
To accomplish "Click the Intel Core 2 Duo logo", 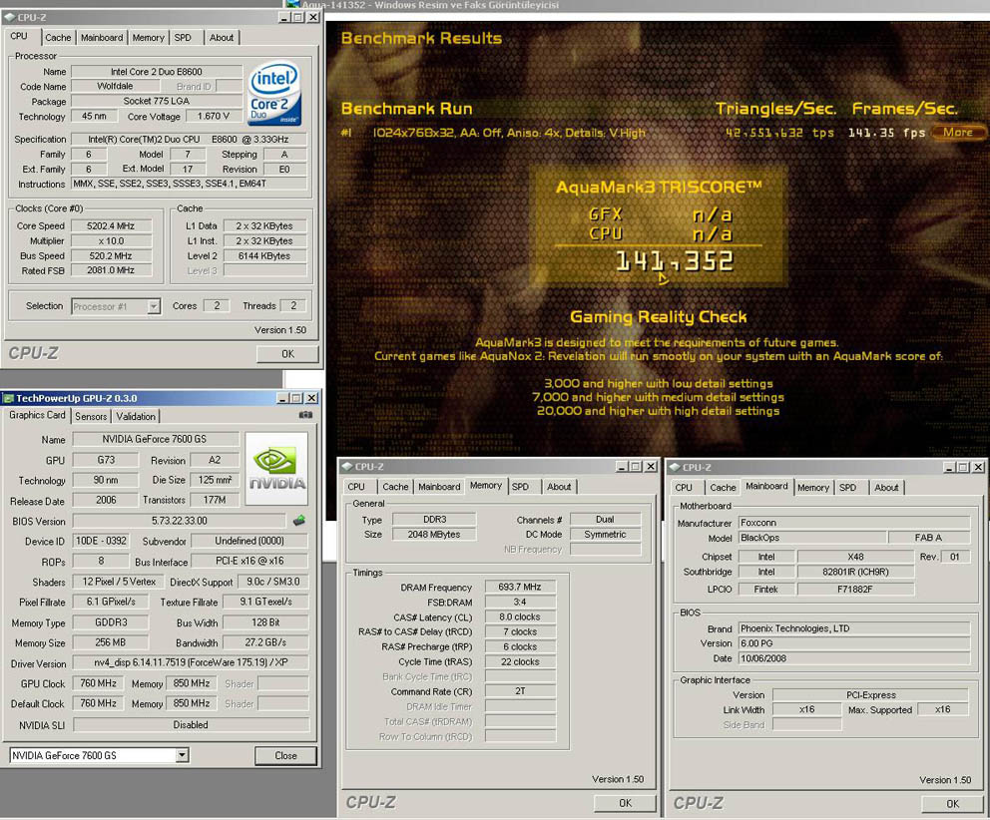I will (x=274, y=94).
